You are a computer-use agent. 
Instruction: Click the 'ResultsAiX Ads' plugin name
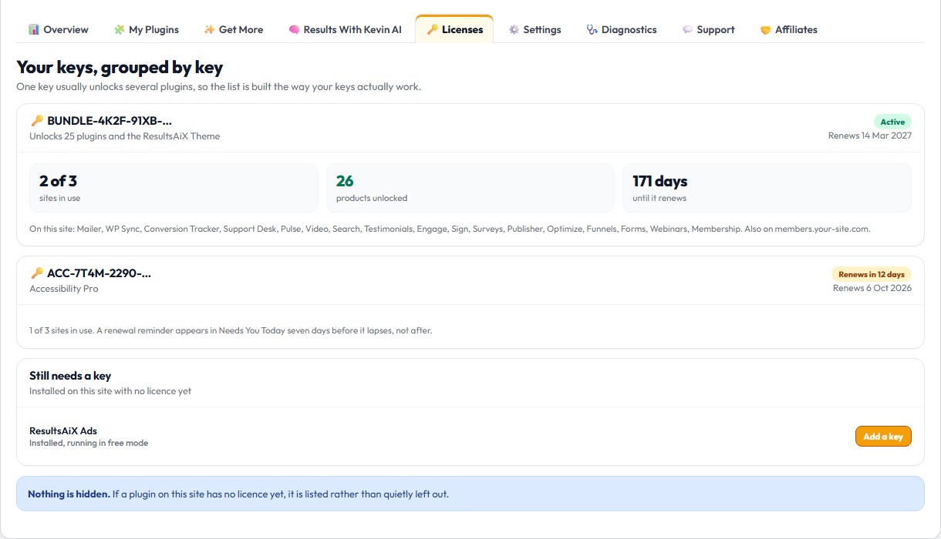click(63, 431)
